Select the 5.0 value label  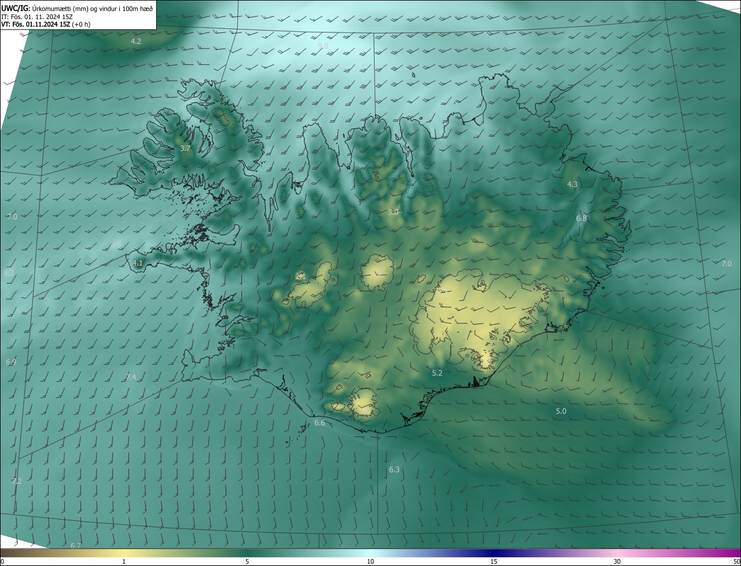click(x=561, y=411)
